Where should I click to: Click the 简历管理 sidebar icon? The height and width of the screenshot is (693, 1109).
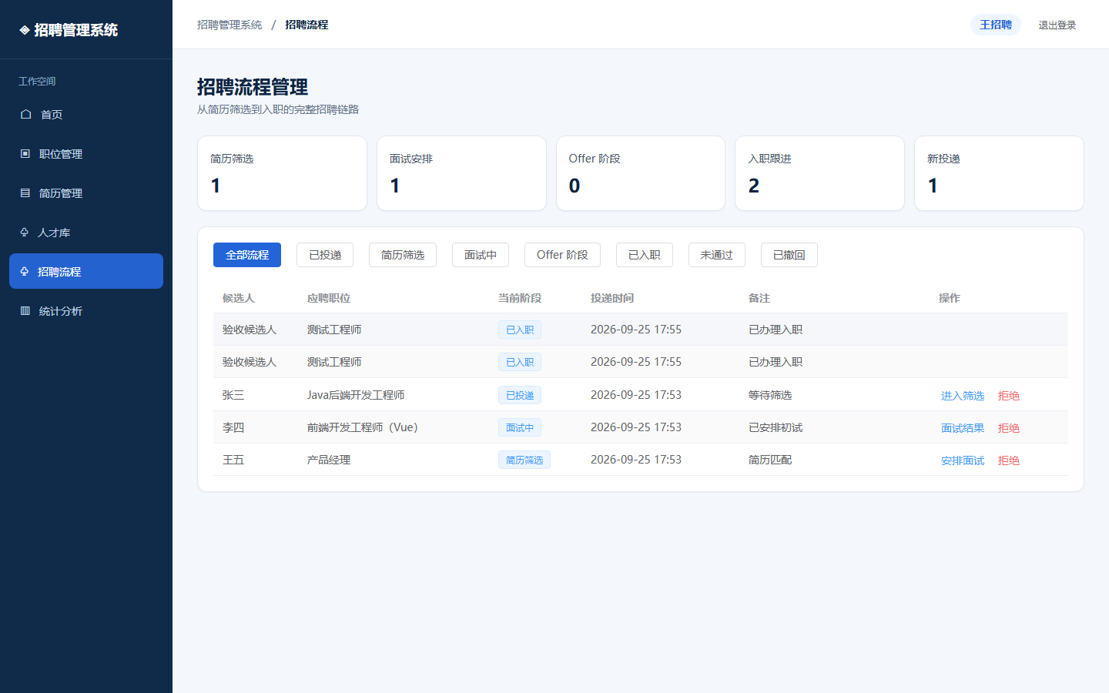pyautogui.click(x=25, y=192)
